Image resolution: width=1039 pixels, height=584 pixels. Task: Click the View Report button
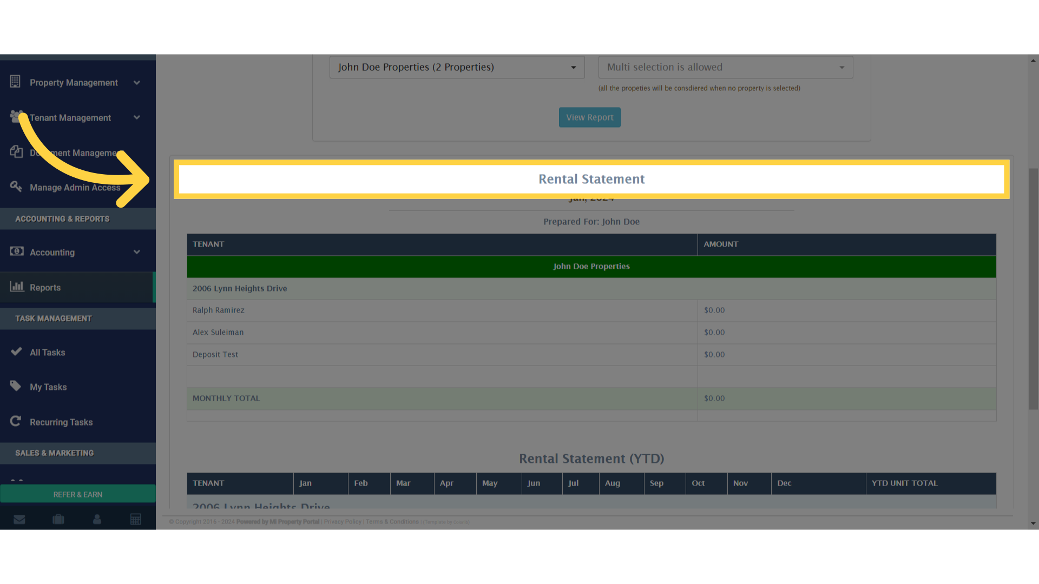point(589,117)
